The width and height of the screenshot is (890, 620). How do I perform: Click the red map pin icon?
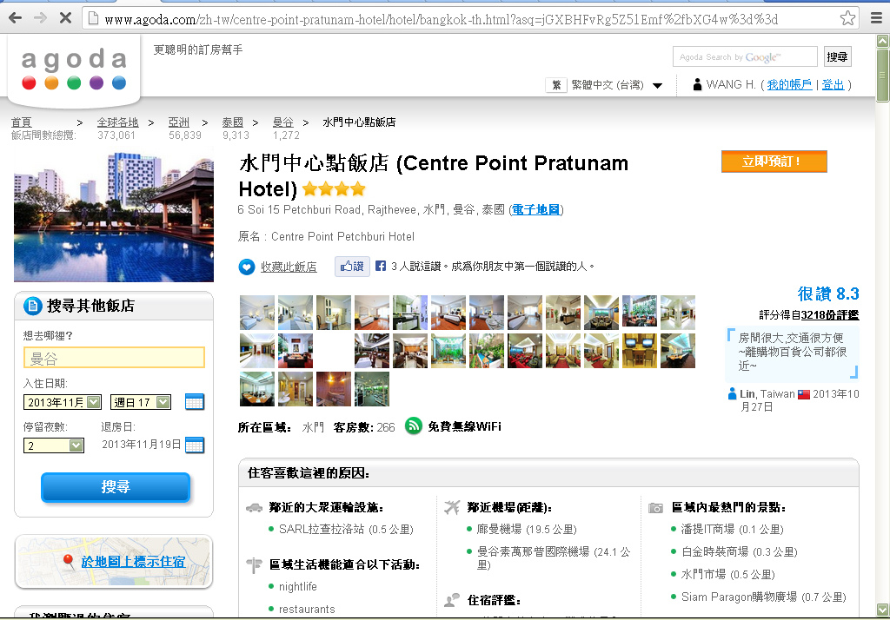tap(68, 561)
